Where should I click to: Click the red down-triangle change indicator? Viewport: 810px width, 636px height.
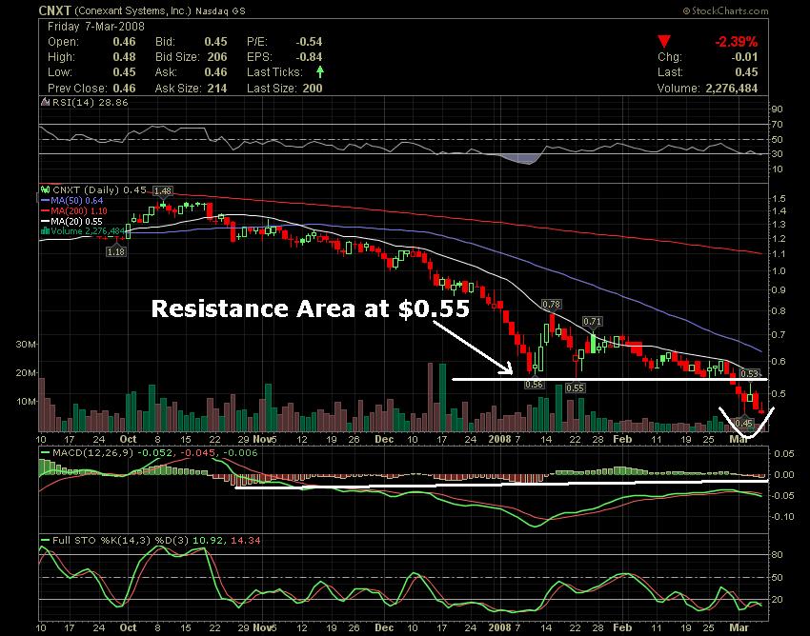point(664,42)
